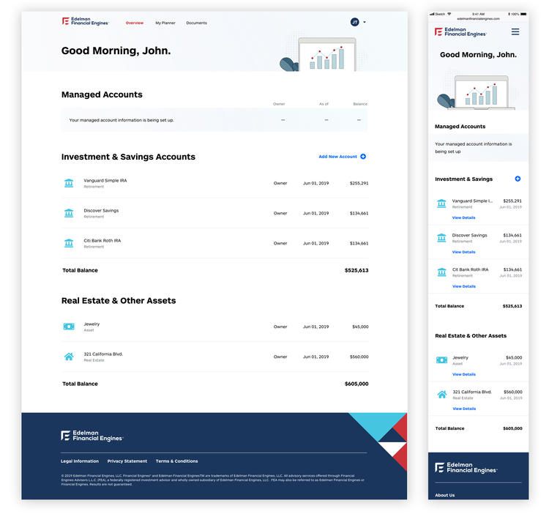Click the mobile plus icon beside Investment & Savings

pos(518,179)
